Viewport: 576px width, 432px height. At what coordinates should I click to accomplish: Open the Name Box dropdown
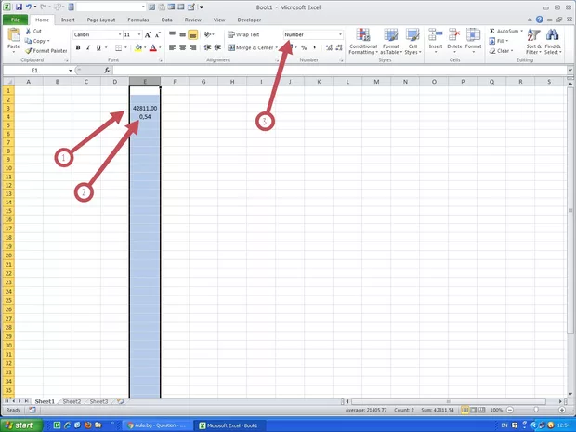click(x=71, y=71)
